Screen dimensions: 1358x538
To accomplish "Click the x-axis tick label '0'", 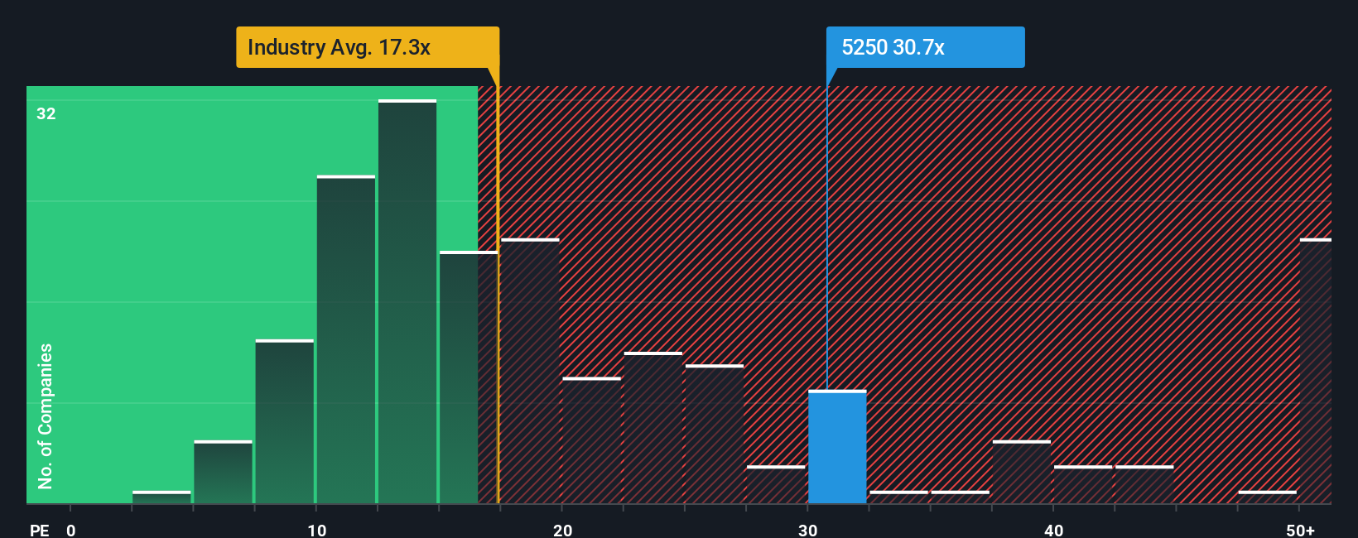I will 71,530.
